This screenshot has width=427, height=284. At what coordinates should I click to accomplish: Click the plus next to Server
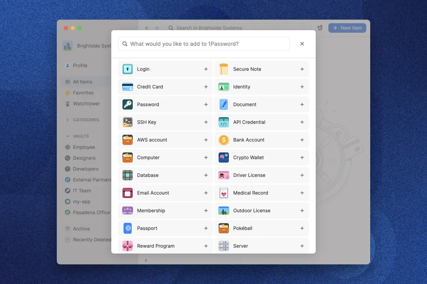pyautogui.click(x=302, y=246)
